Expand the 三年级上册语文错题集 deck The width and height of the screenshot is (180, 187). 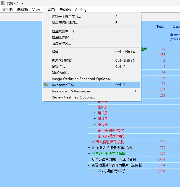89,153
